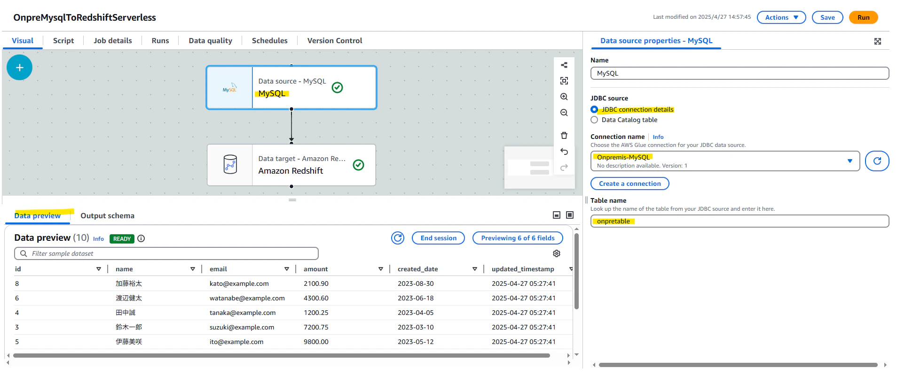Open the updated_timestamp column sort menu

pyautogui.click(x=571, y=269)
